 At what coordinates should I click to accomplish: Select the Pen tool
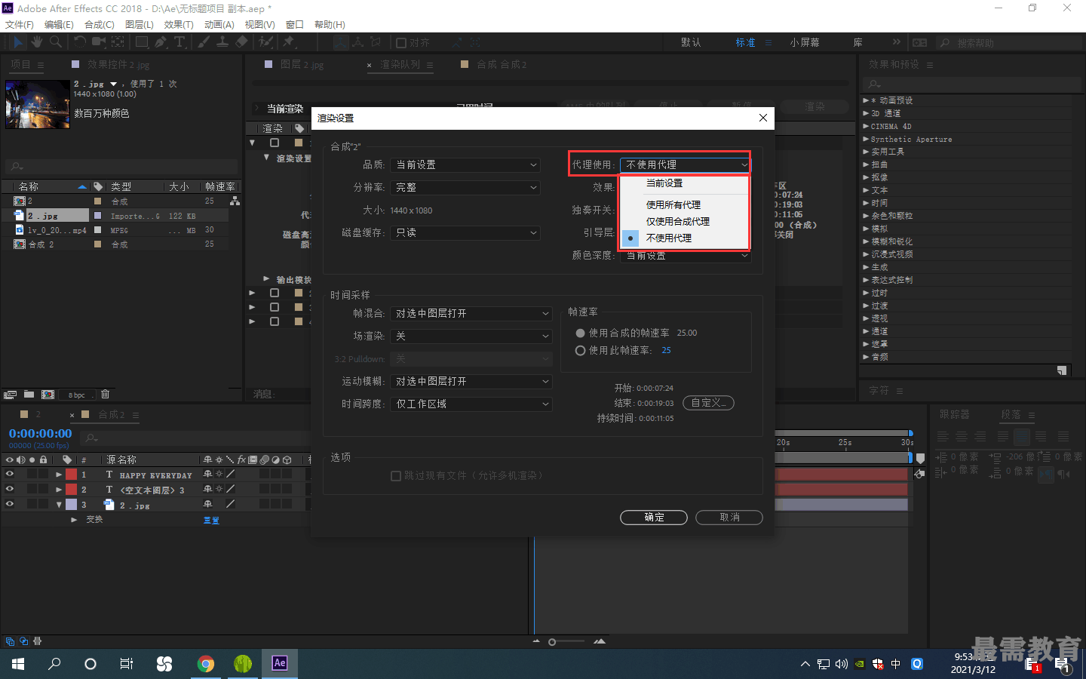[x=161, y=42]
